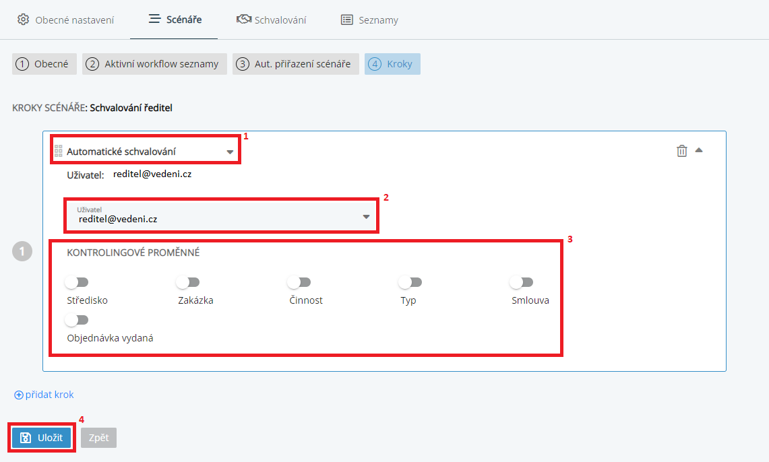The width and height of the screenshot is (769, 462).
Task: Enable the Středisko toggle
Action: pyautogui.click(x=77, y=282)
